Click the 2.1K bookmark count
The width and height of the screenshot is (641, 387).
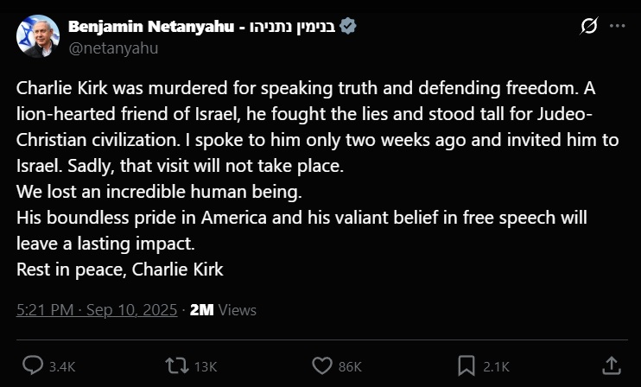[x=494, y=366]
